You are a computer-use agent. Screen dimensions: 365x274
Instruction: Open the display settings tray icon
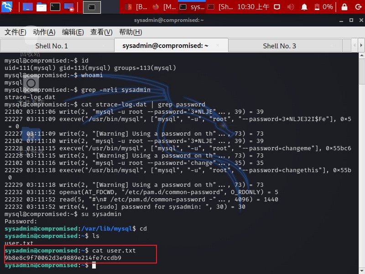click(277, 7)
